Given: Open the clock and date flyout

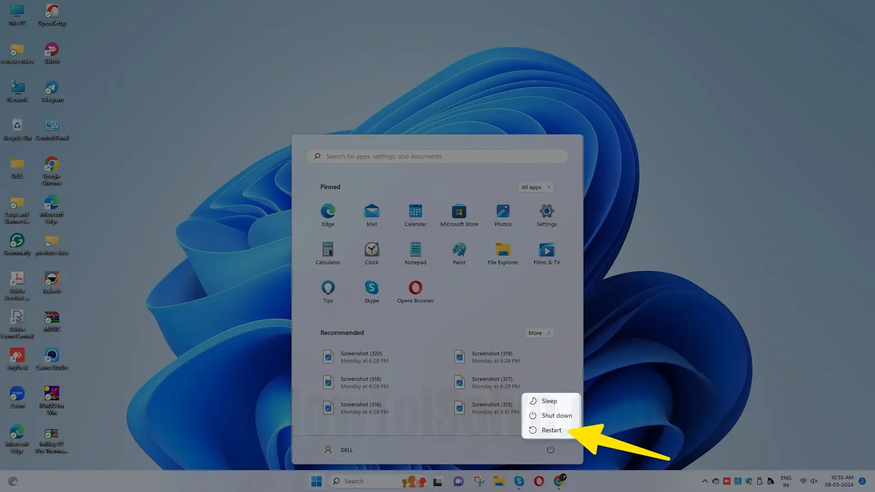Looking at the screenshot, I should pos(839,481).
